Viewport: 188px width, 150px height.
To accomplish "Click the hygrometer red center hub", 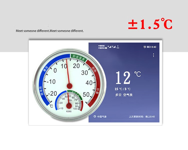I will tap(69, 106).
